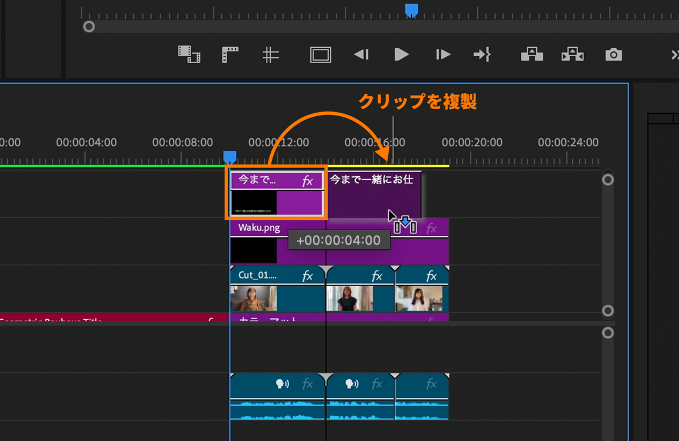Step forward one frame
Image resolution: width=679 pixels, height=441 pixels.
(443, 54)
